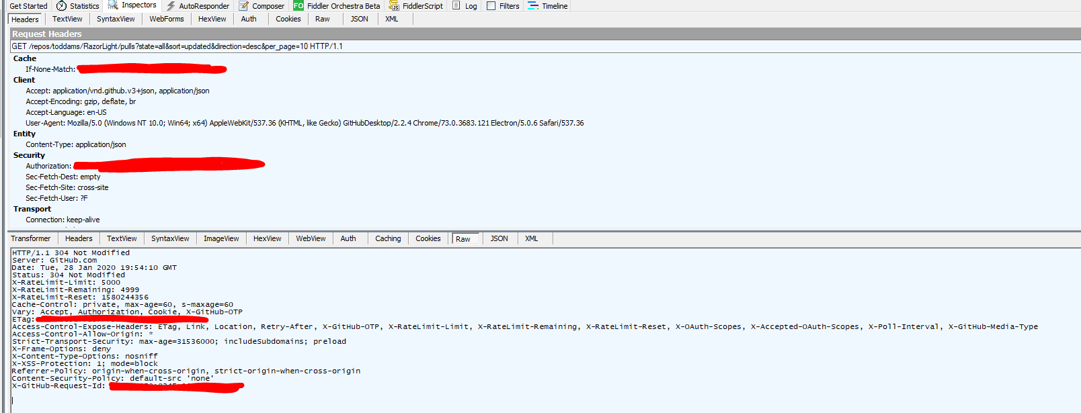This screenshot has height=413, width=1081.
Task: Select the Sec-Fetch-Site: cross-site row
Action: coord(67,187)
